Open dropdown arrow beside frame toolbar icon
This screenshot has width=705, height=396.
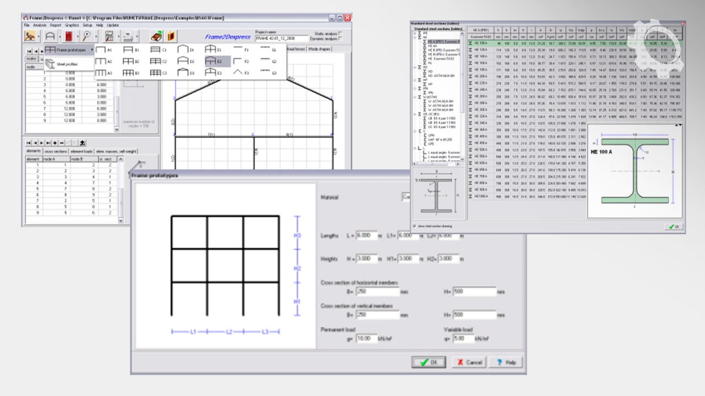coord(60,37)
